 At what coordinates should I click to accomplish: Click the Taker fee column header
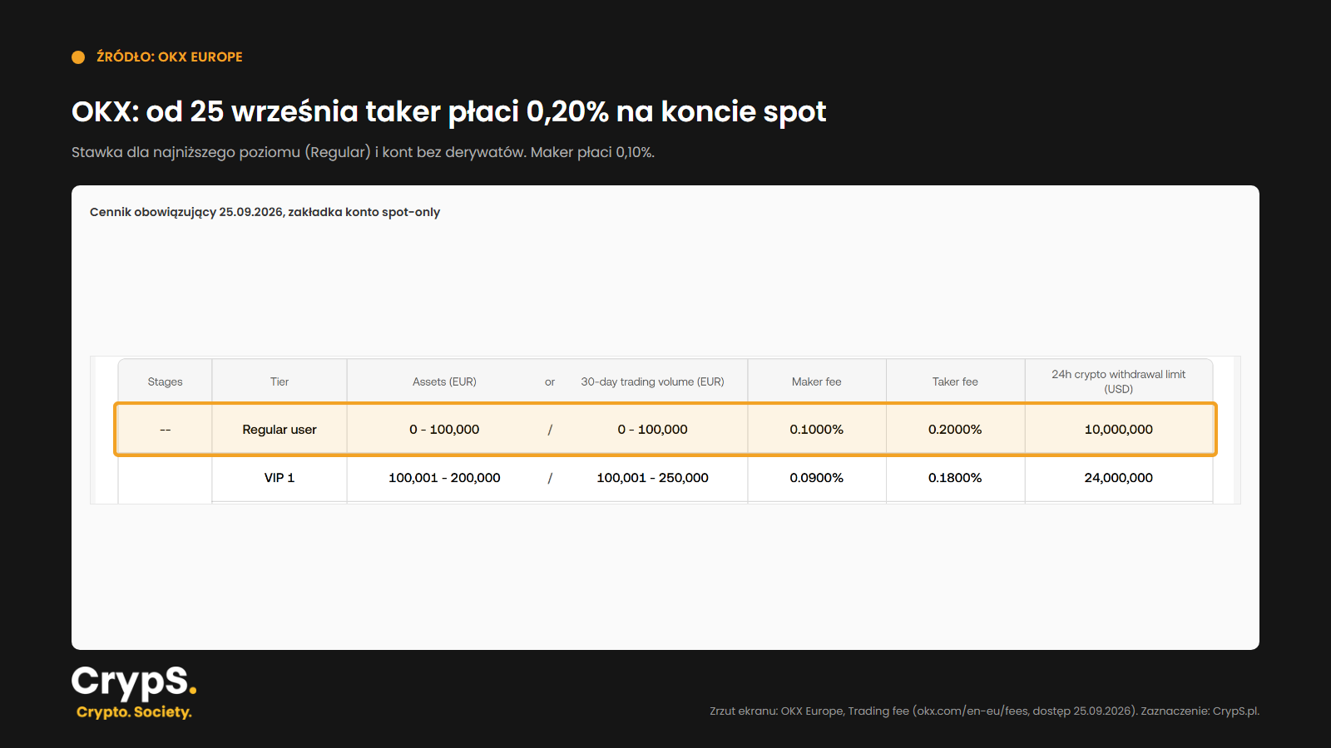coord(955,381)
